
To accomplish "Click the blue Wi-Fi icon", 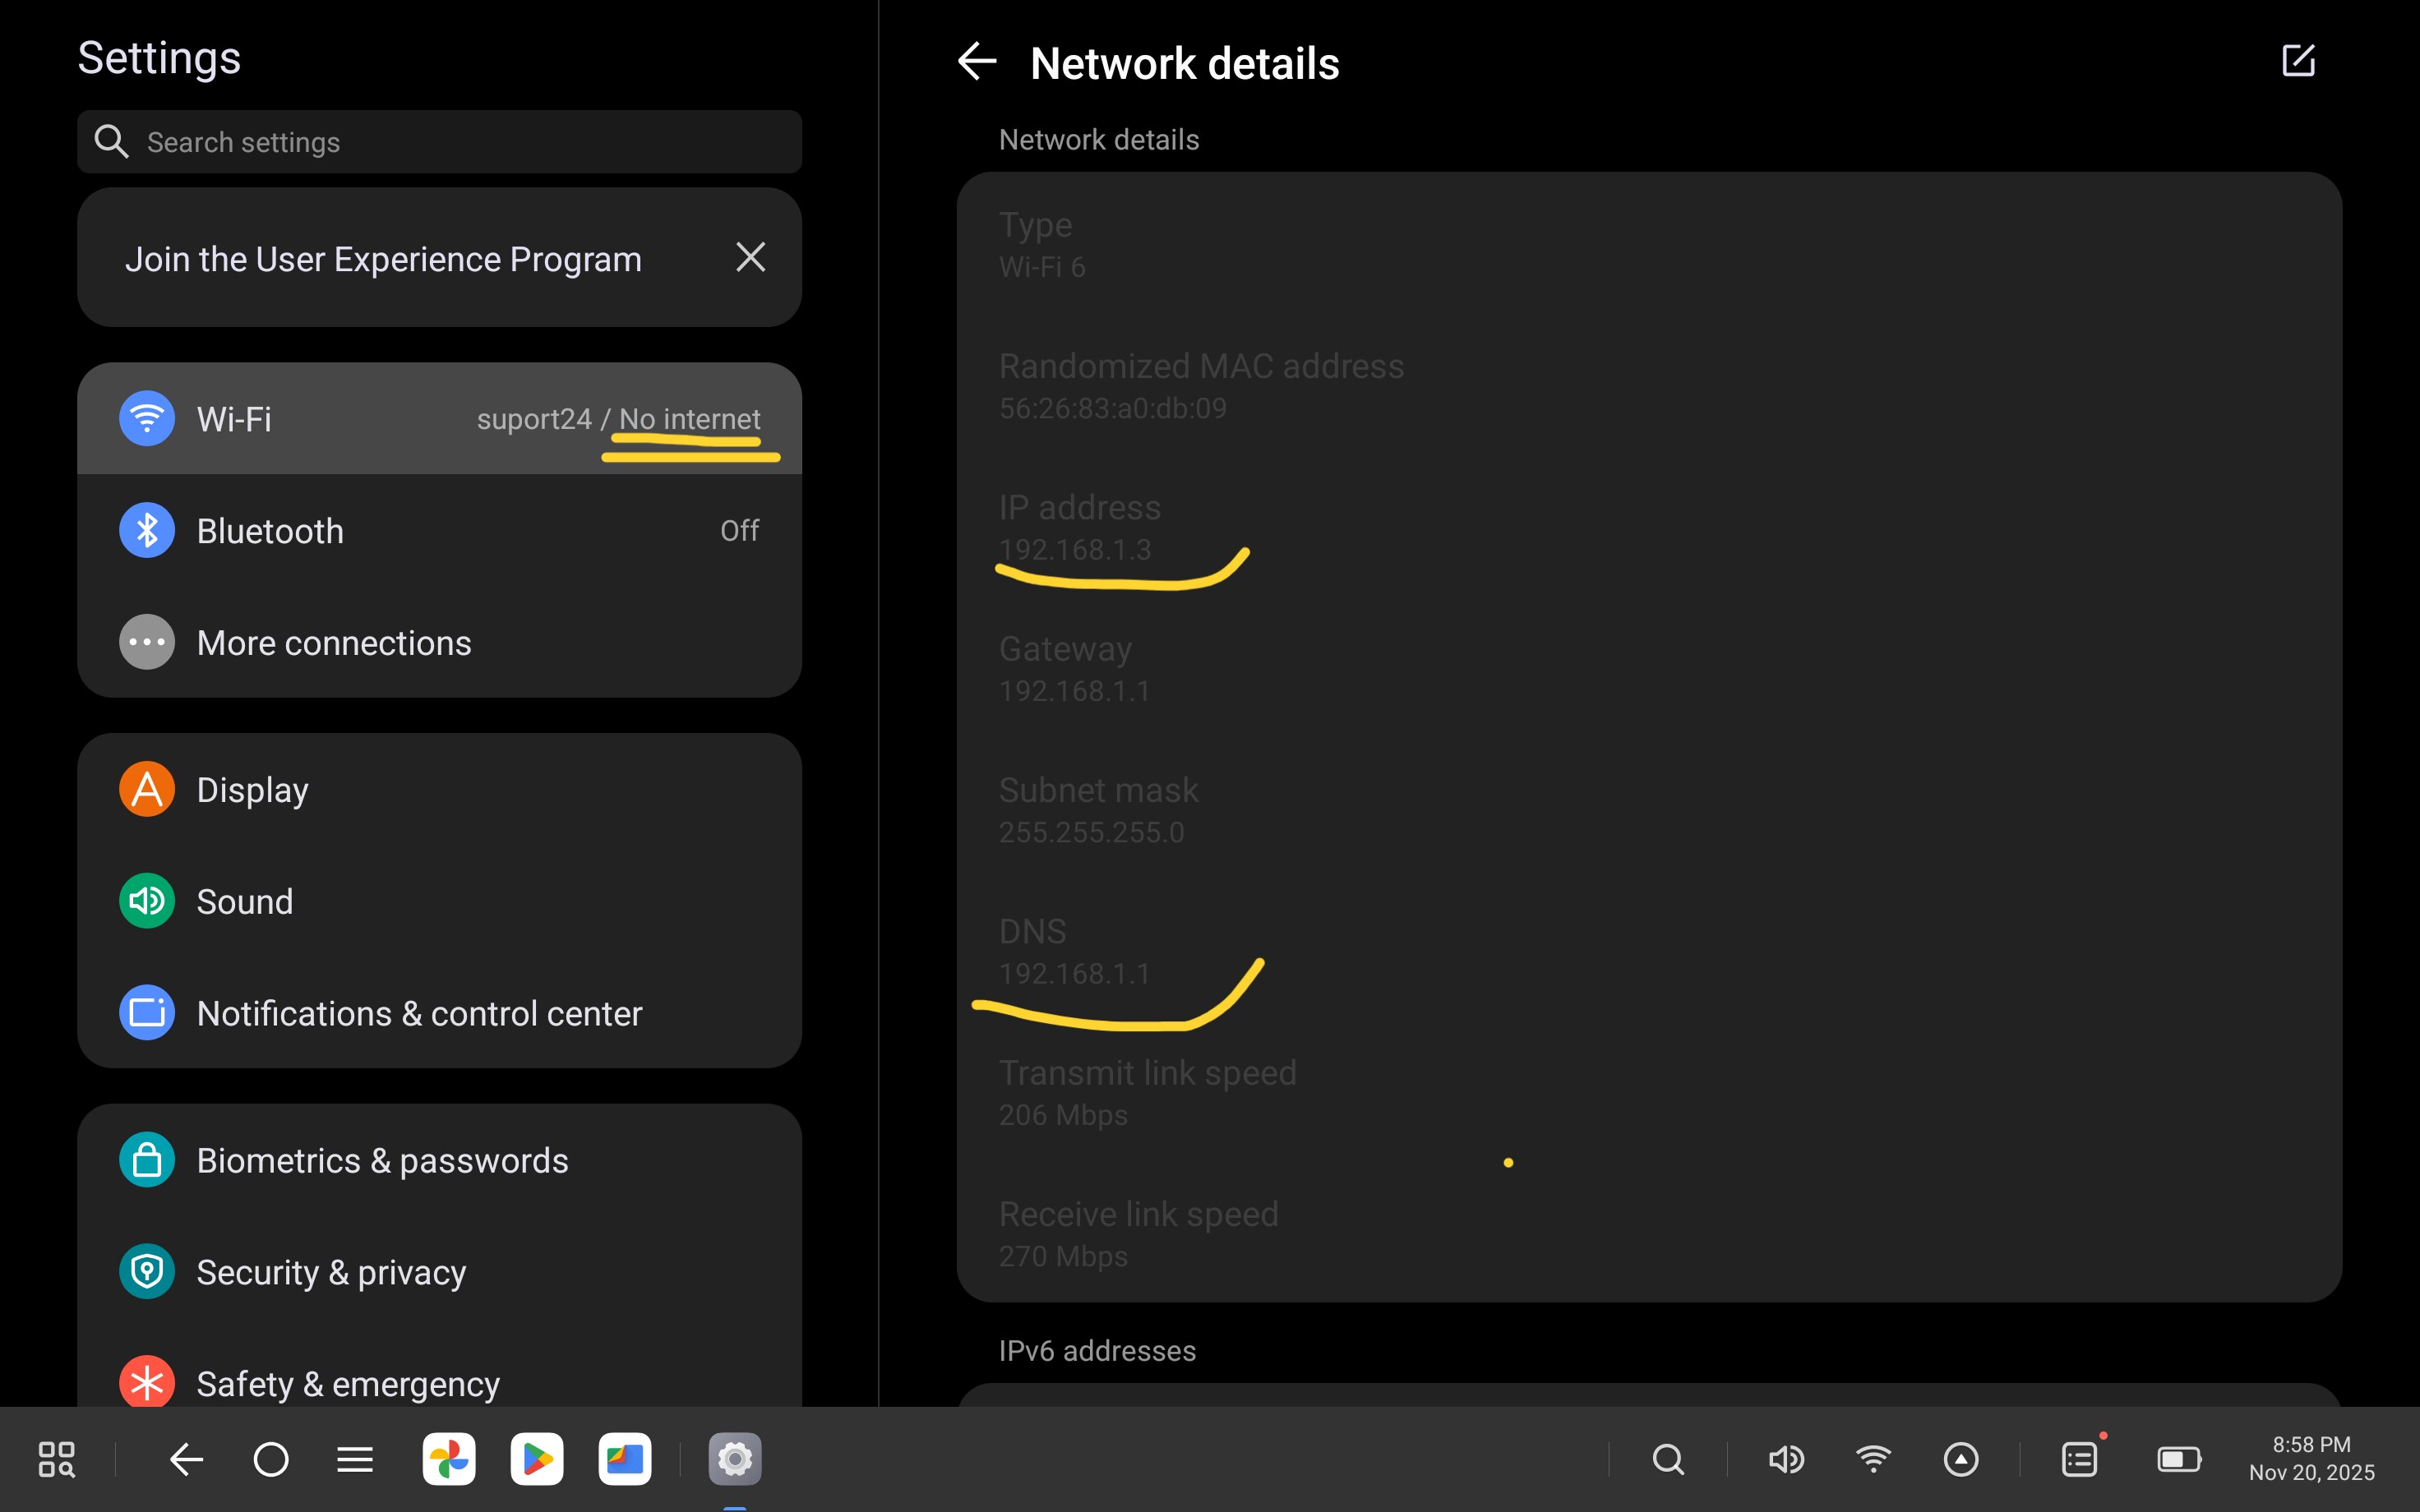I will [147, 418].
